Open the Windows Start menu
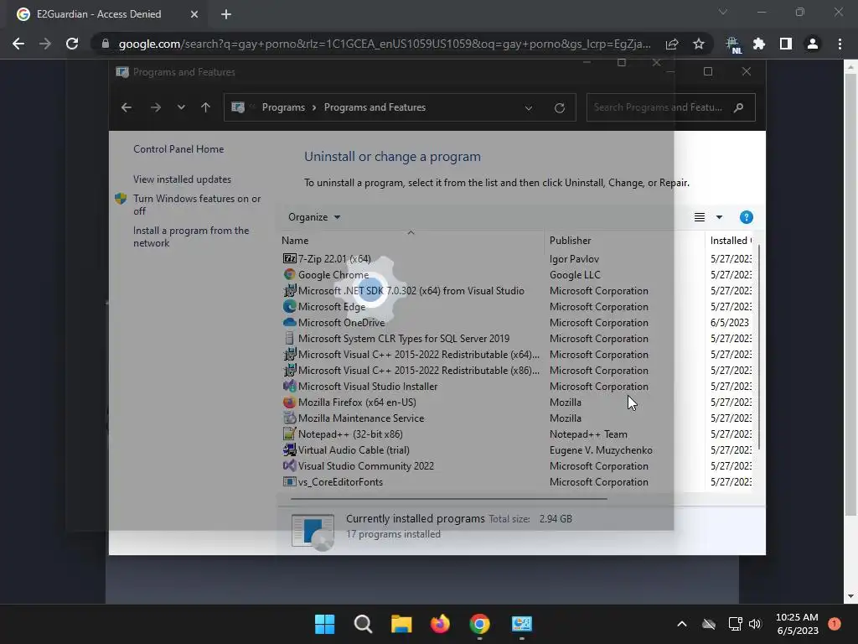 [324, 624]
